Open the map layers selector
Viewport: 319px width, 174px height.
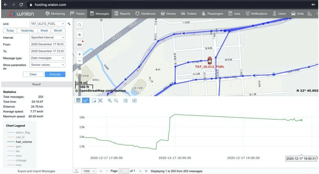pos(79,44)
